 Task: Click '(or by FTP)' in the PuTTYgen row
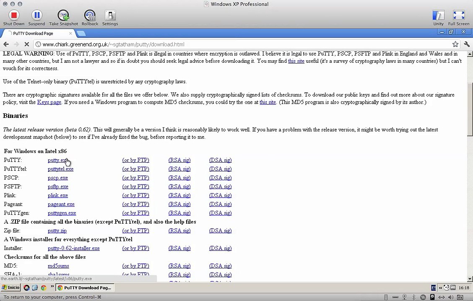tap(135, 213)
